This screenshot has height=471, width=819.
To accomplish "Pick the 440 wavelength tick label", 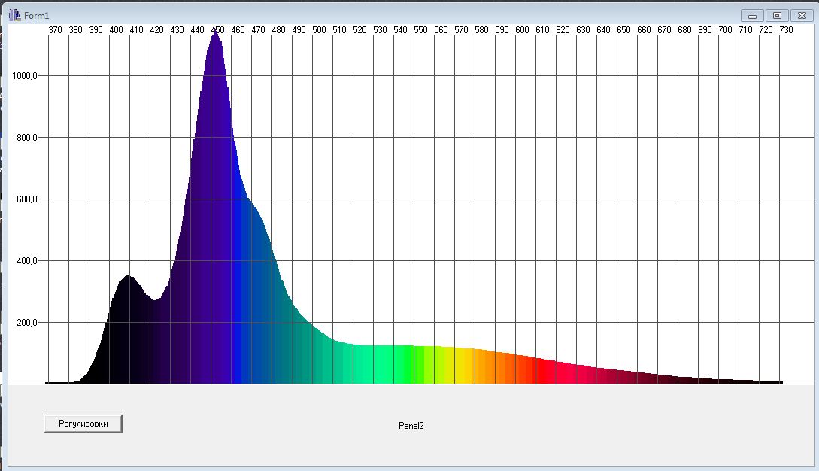I will (198, 30).
